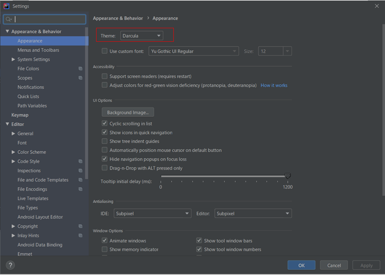Open Path Variables settings page
385x275 pixels.
click(32, 106)
